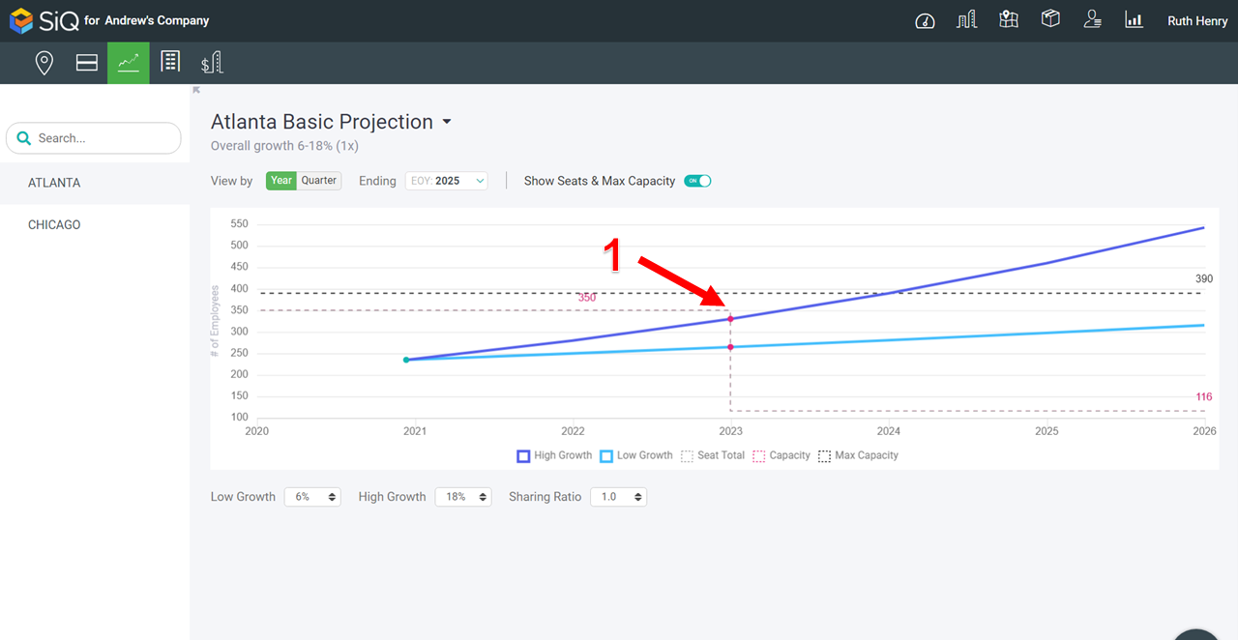Open the Atlanta Basic Projection dropdown
This screenshot has height=640, width=1238.
pyautogui.click(x=447, y=122)
